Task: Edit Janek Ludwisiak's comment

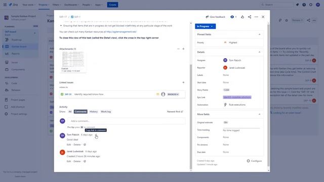Action: [x=69, y=161]
